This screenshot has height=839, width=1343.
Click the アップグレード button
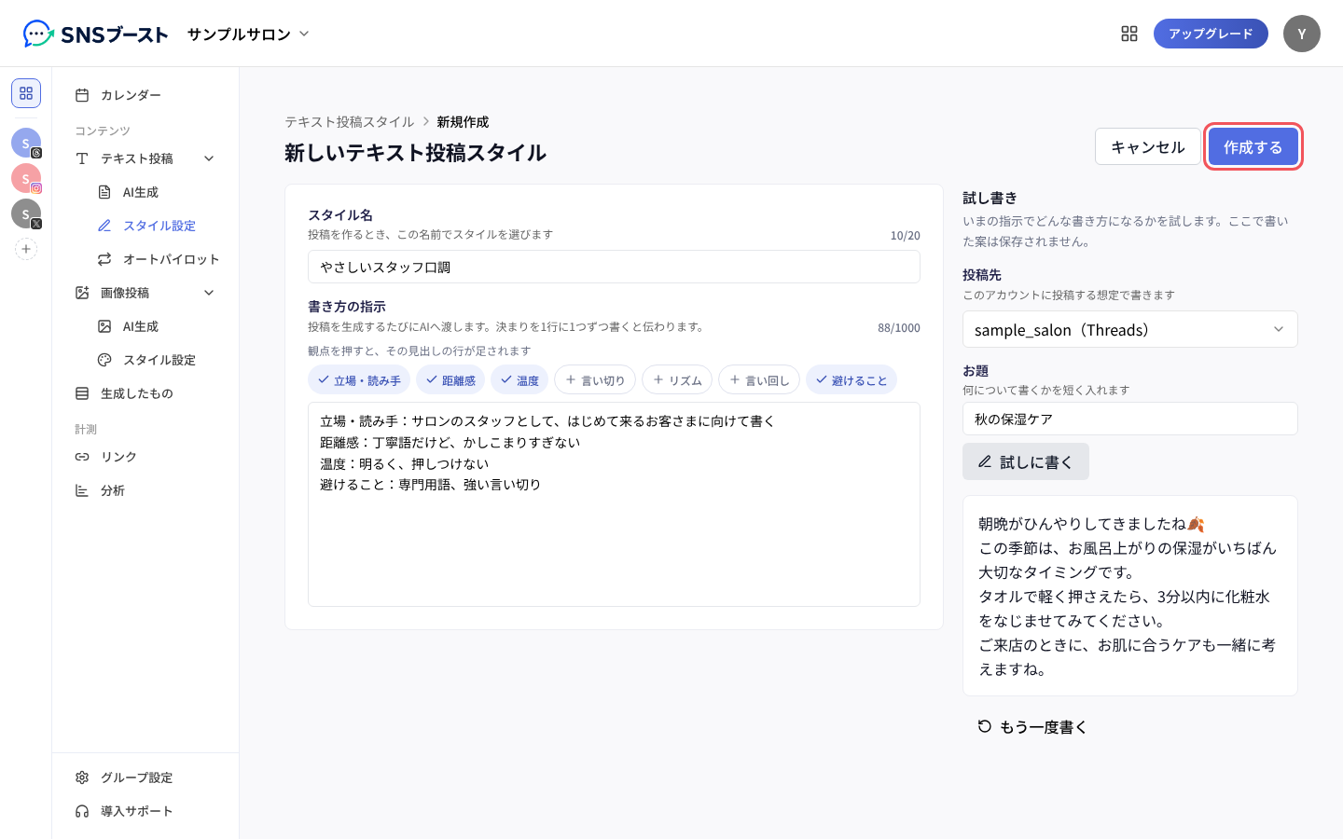click(x=1211, y=34)
